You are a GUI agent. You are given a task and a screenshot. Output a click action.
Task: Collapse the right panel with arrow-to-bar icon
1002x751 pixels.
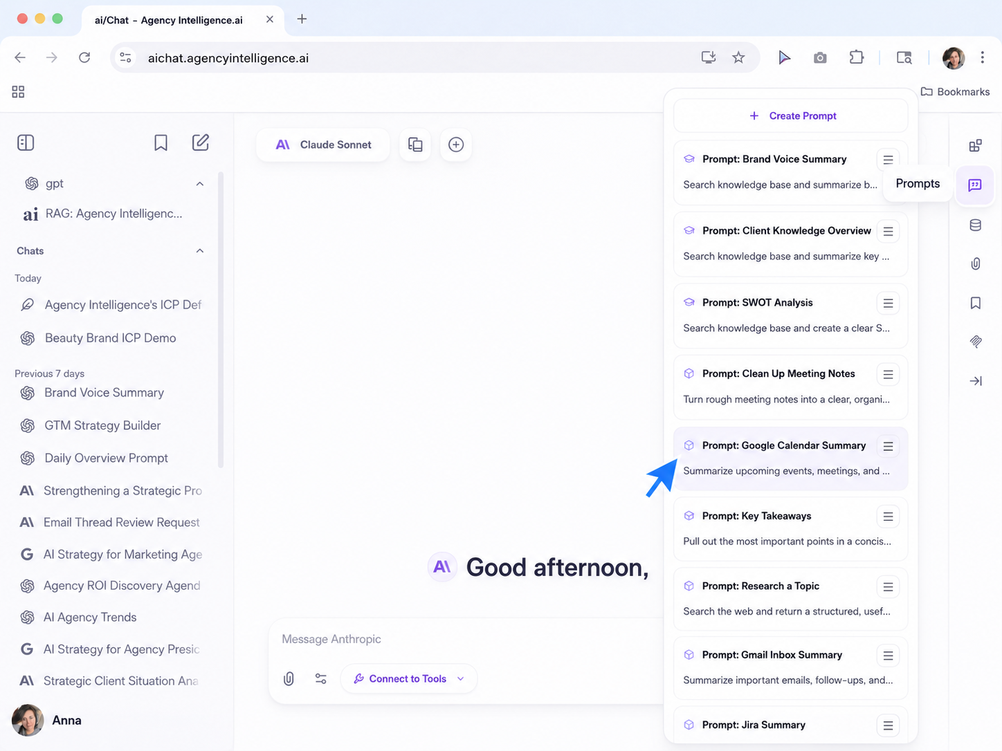975,381
